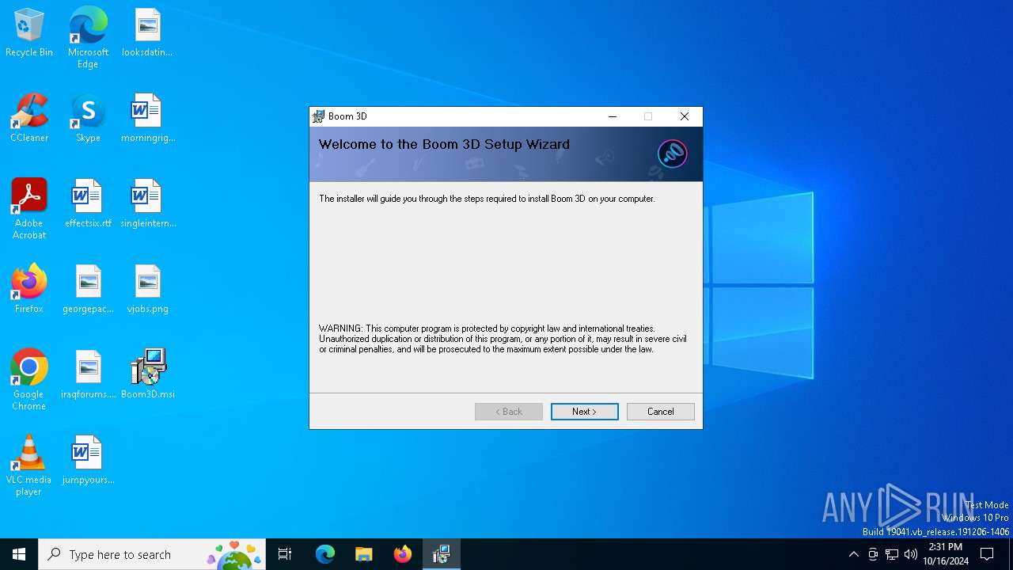Viewport: 1013px width, 570px height.
Task: Click the Boom 3D installer taskbar button
Action: pos(442,554)
